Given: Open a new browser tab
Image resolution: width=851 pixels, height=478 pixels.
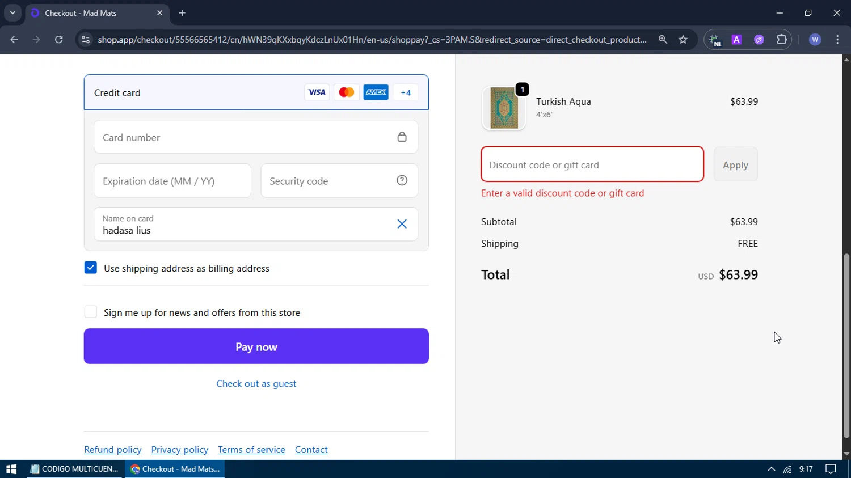Looking at the screenshot, I should pyautogui.click(x=182, y=12).
